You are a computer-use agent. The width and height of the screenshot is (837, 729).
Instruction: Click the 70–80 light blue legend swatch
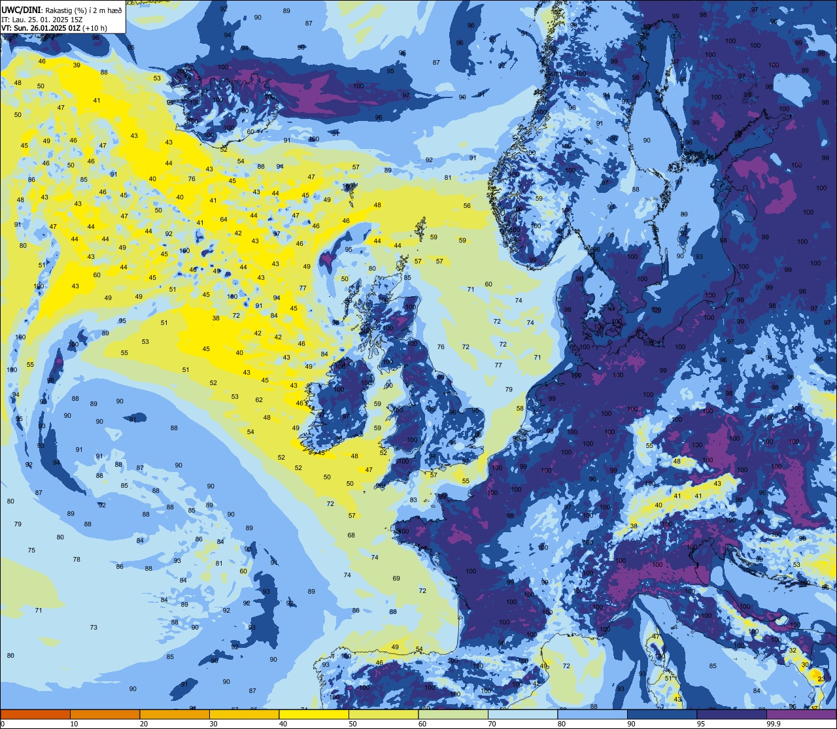[522, 714]
